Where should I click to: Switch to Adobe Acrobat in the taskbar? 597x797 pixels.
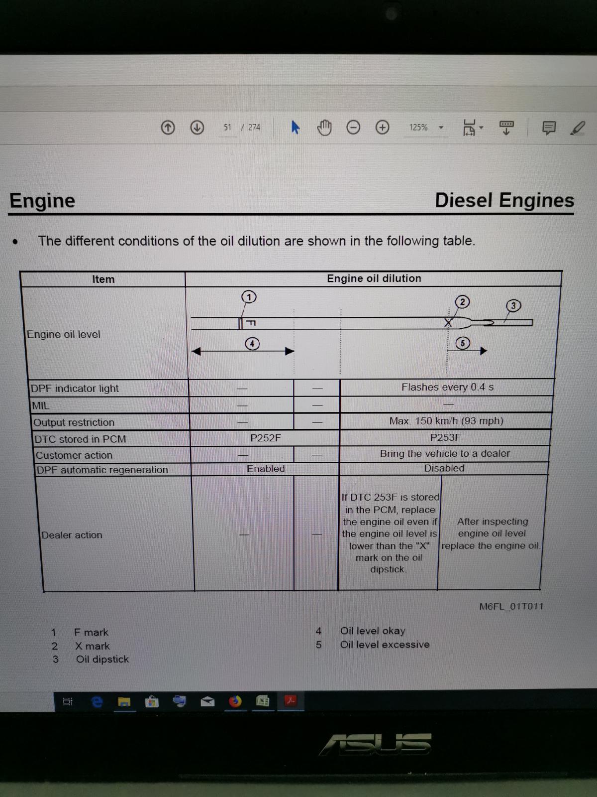coord(291,701)
